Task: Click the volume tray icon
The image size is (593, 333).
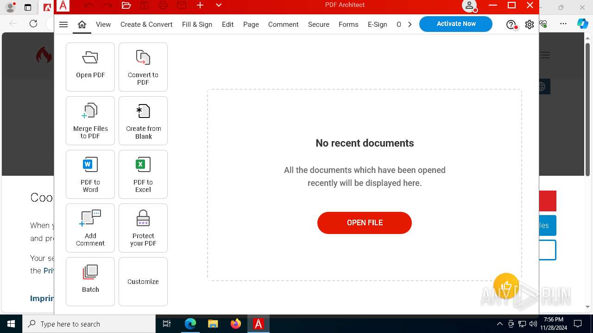Action: (x=533, y=324)
